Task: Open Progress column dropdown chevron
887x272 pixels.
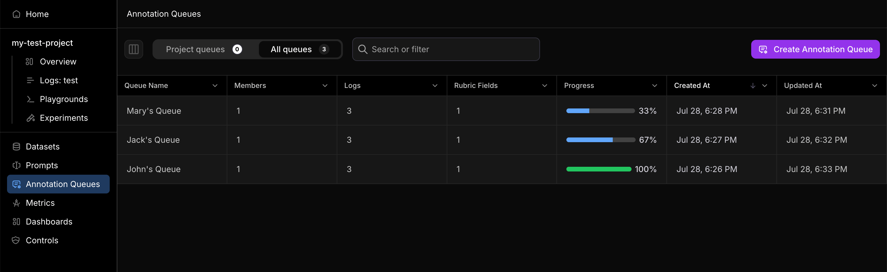Action: point(655,86)
